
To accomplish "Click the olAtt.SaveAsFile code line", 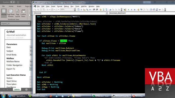I will [83, 60].
